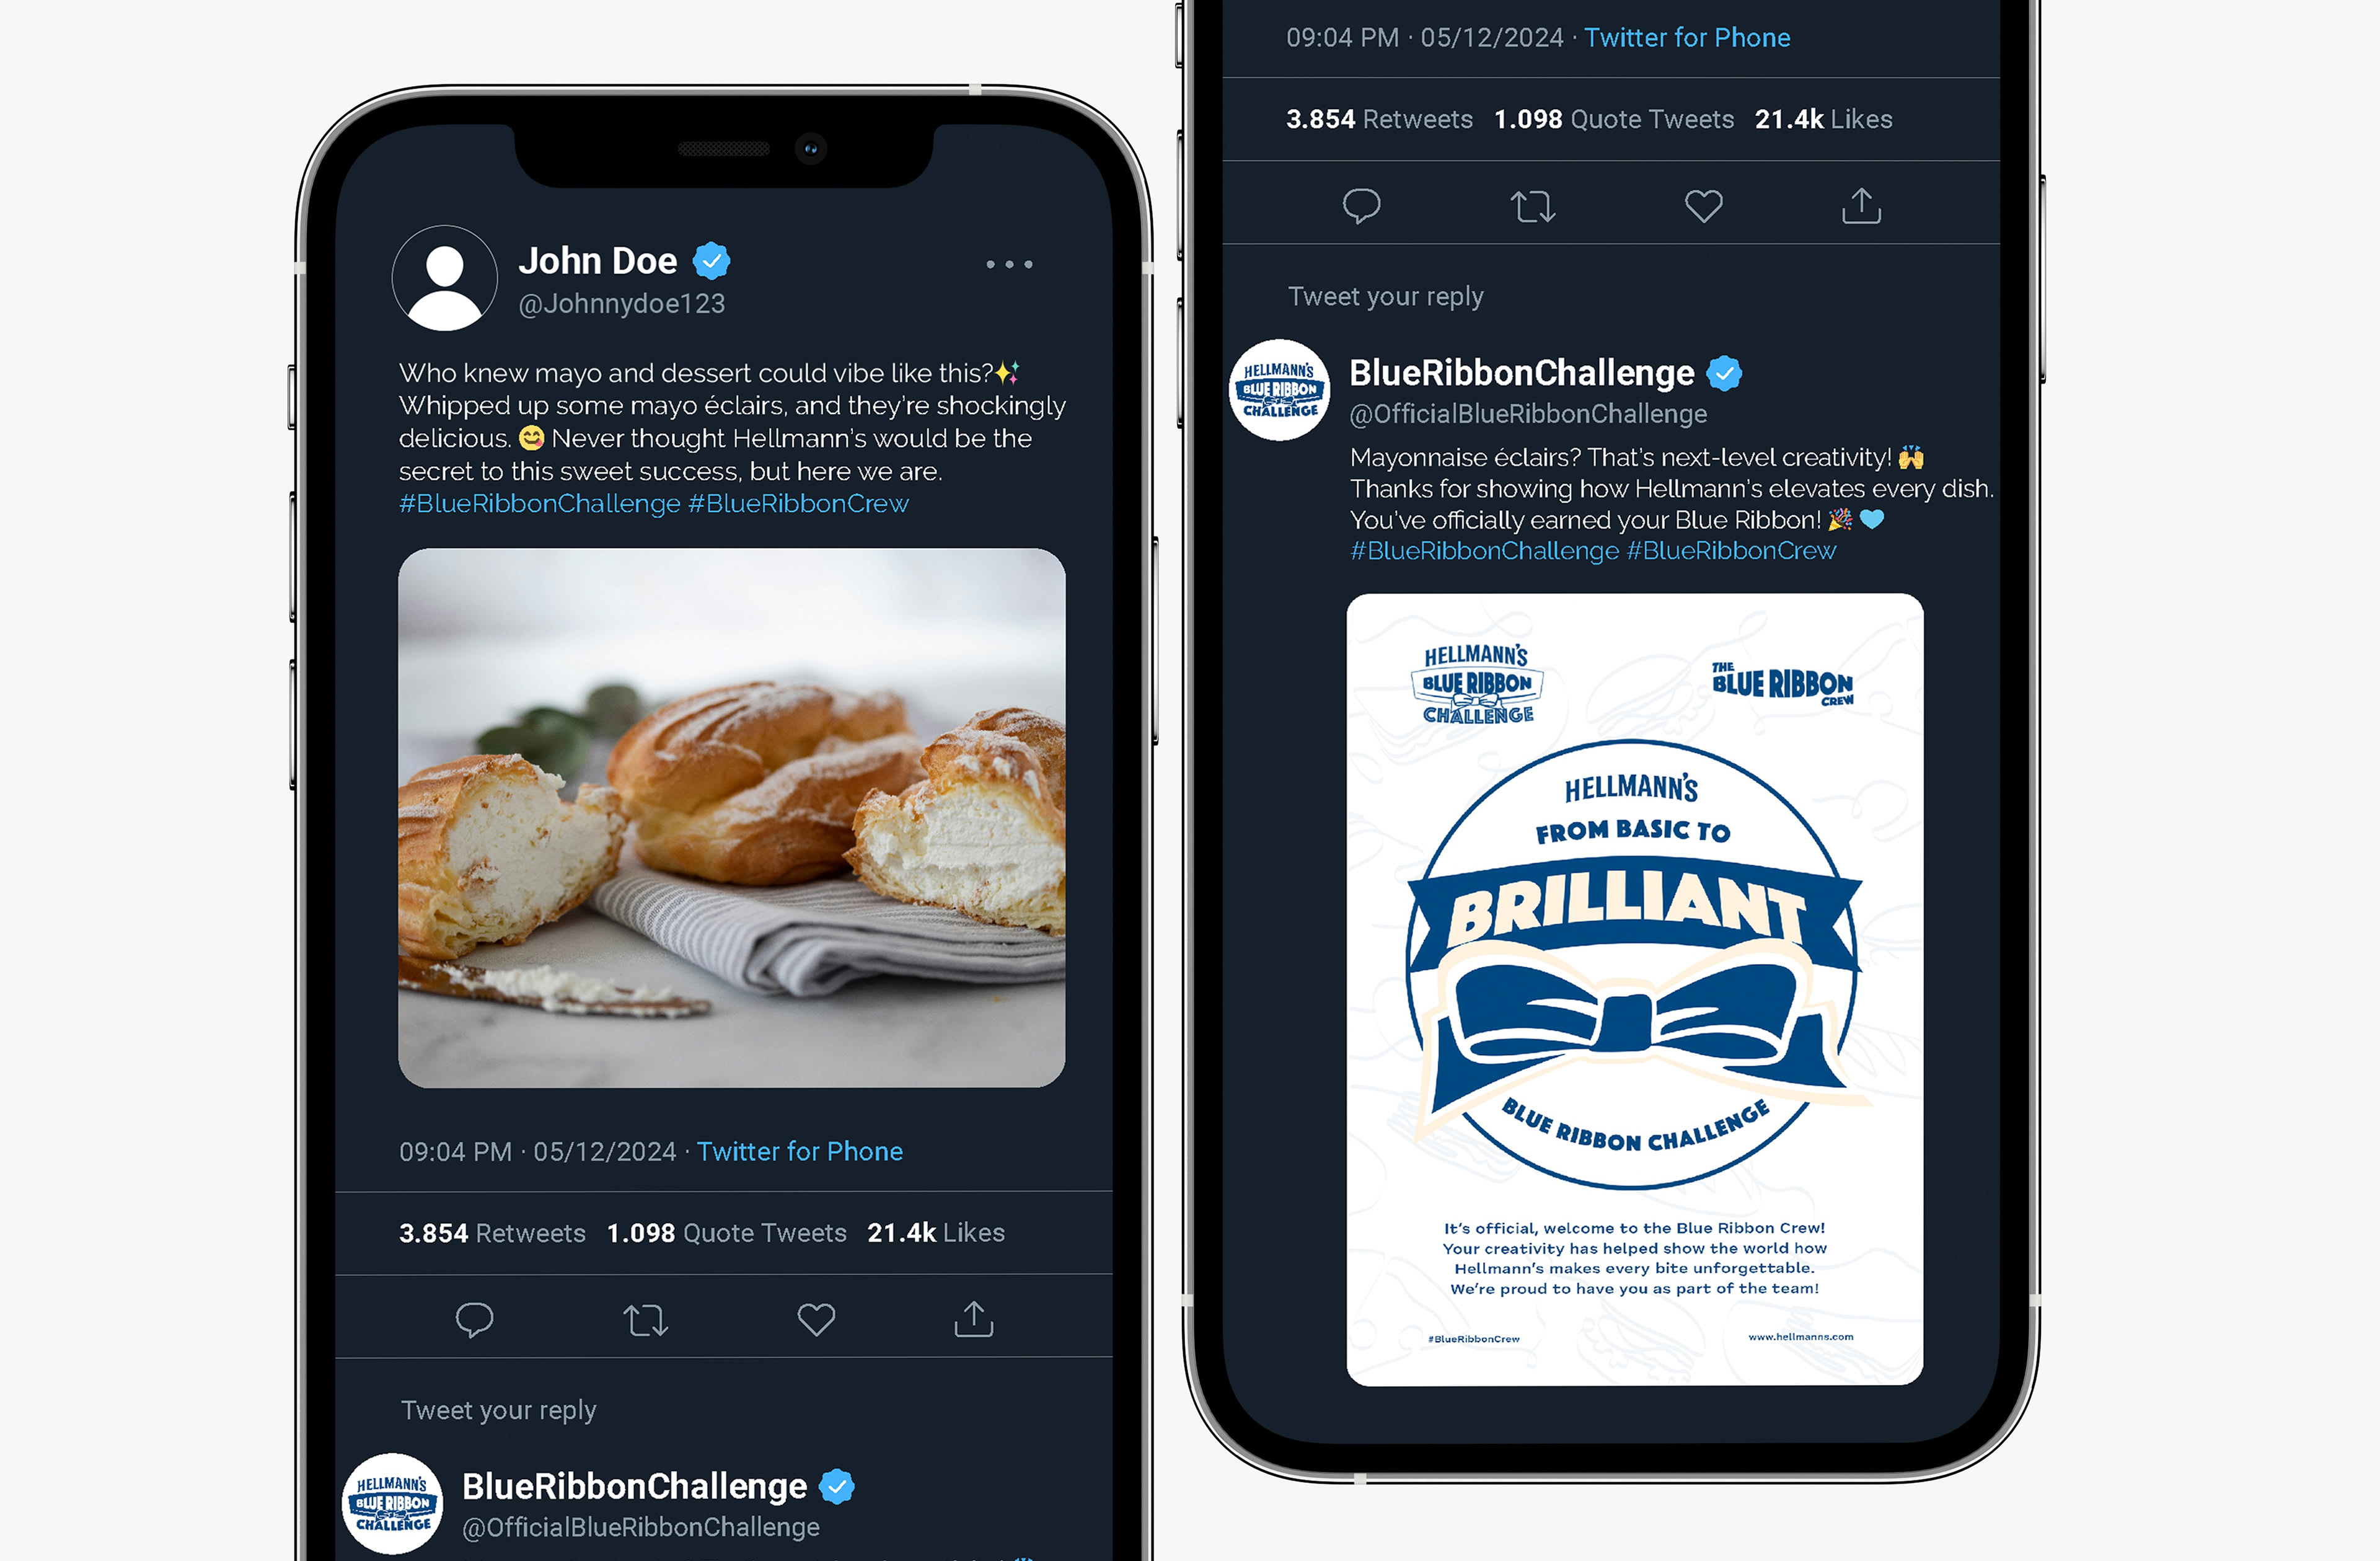Open the #BlueRibbonChallenge hashtag in John Doe's tweet
Viewport: 2380px width, 1561px height.
pyautogui.click(x=540, y=503)
